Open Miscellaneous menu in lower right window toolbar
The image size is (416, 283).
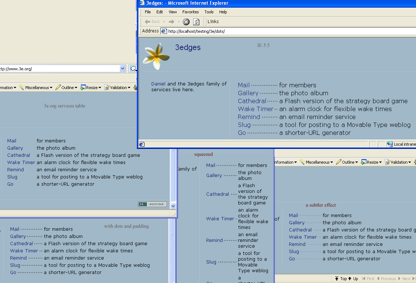pos(316,162)
